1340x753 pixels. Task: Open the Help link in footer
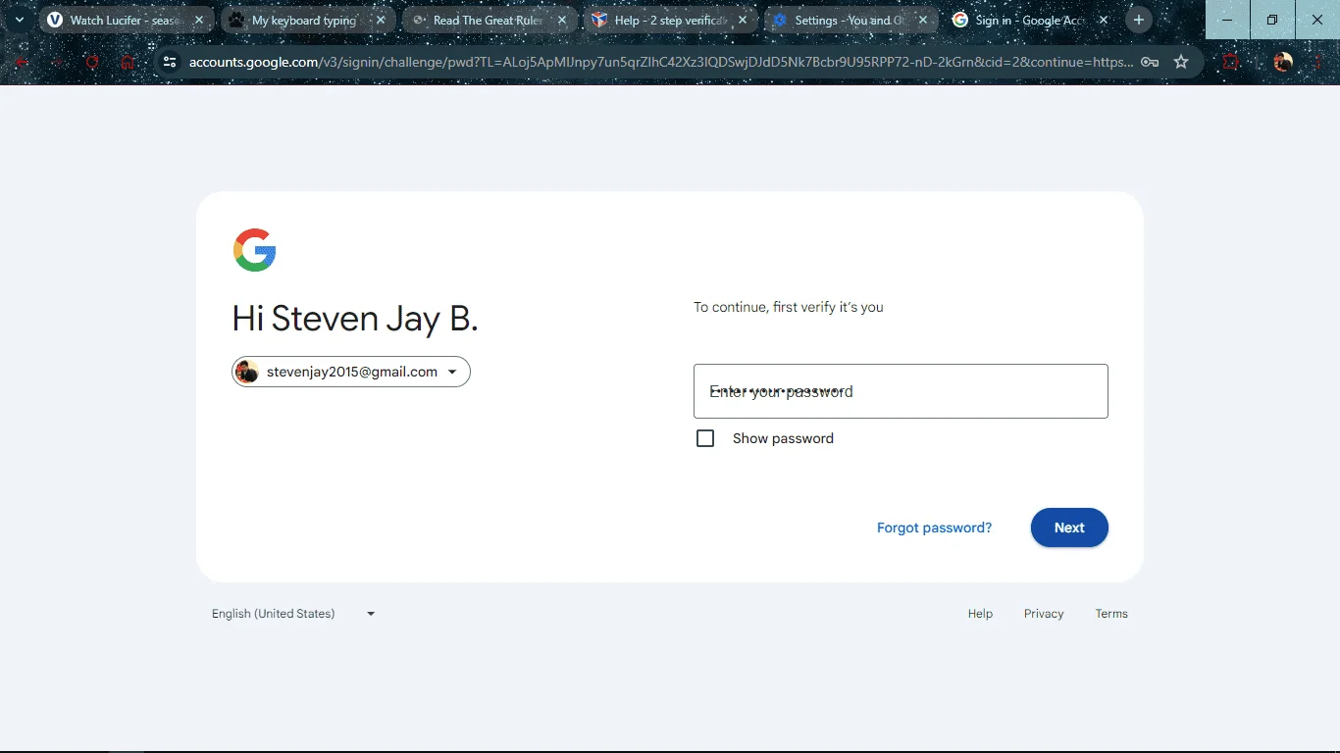click(980, 614)
